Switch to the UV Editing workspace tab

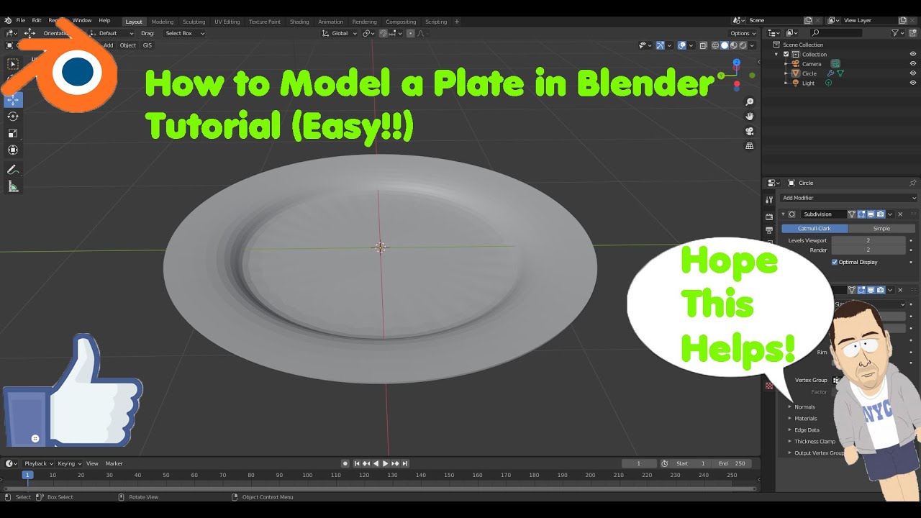[227, 22]
